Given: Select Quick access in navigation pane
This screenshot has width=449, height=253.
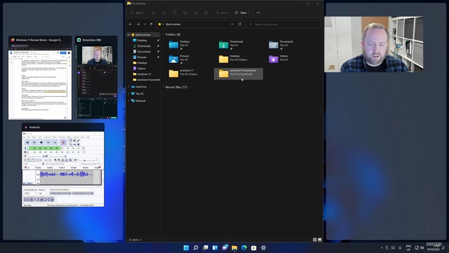Looking at the screenshot, I should [143, 35].
